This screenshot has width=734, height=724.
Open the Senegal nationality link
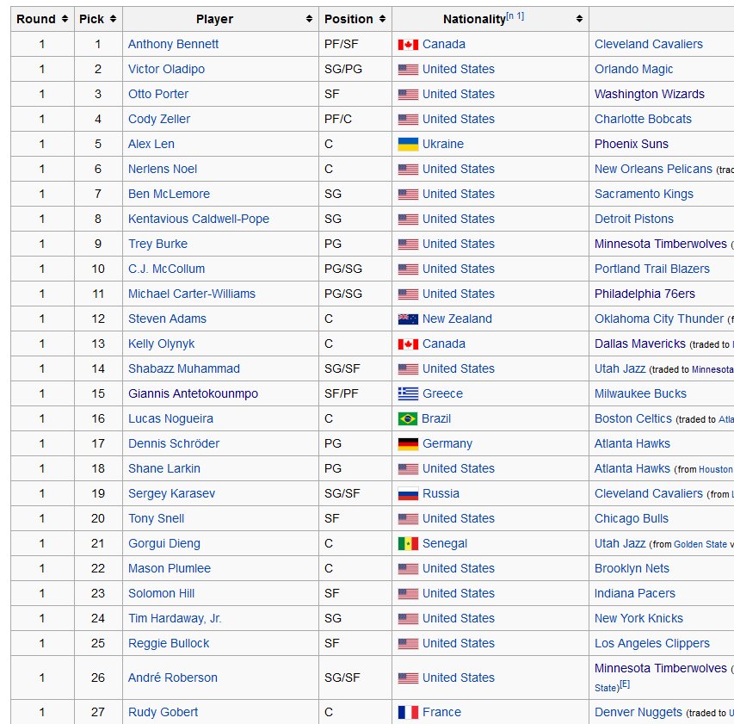tap(445, 544)
